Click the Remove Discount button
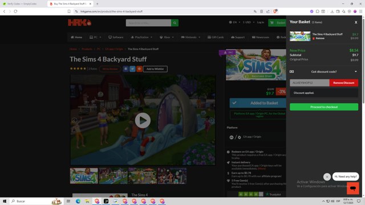Image resolution: width=365 pixels, height=205 pixels. (x=343, y=83)
